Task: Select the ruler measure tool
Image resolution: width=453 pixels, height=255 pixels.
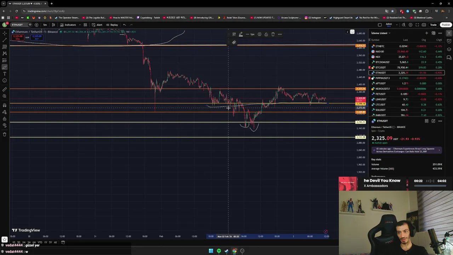Action: (5, 89)
